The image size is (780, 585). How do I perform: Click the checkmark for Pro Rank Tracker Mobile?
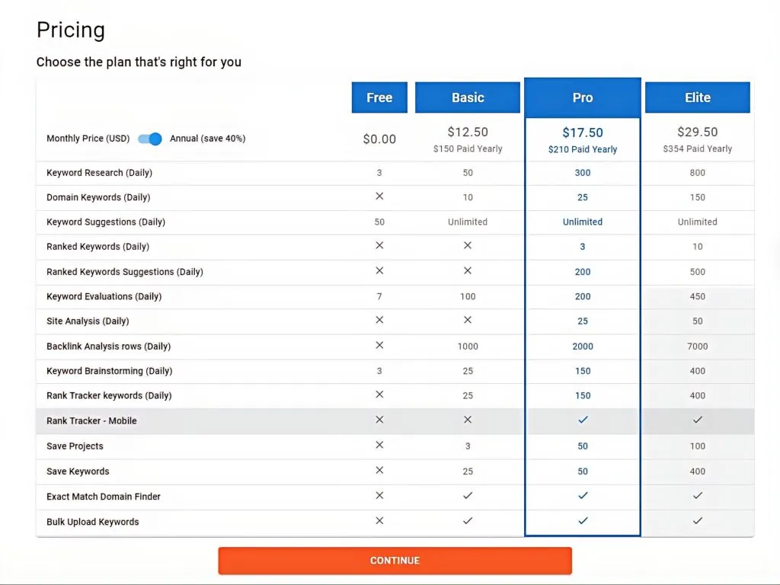[x=583, y=420]
